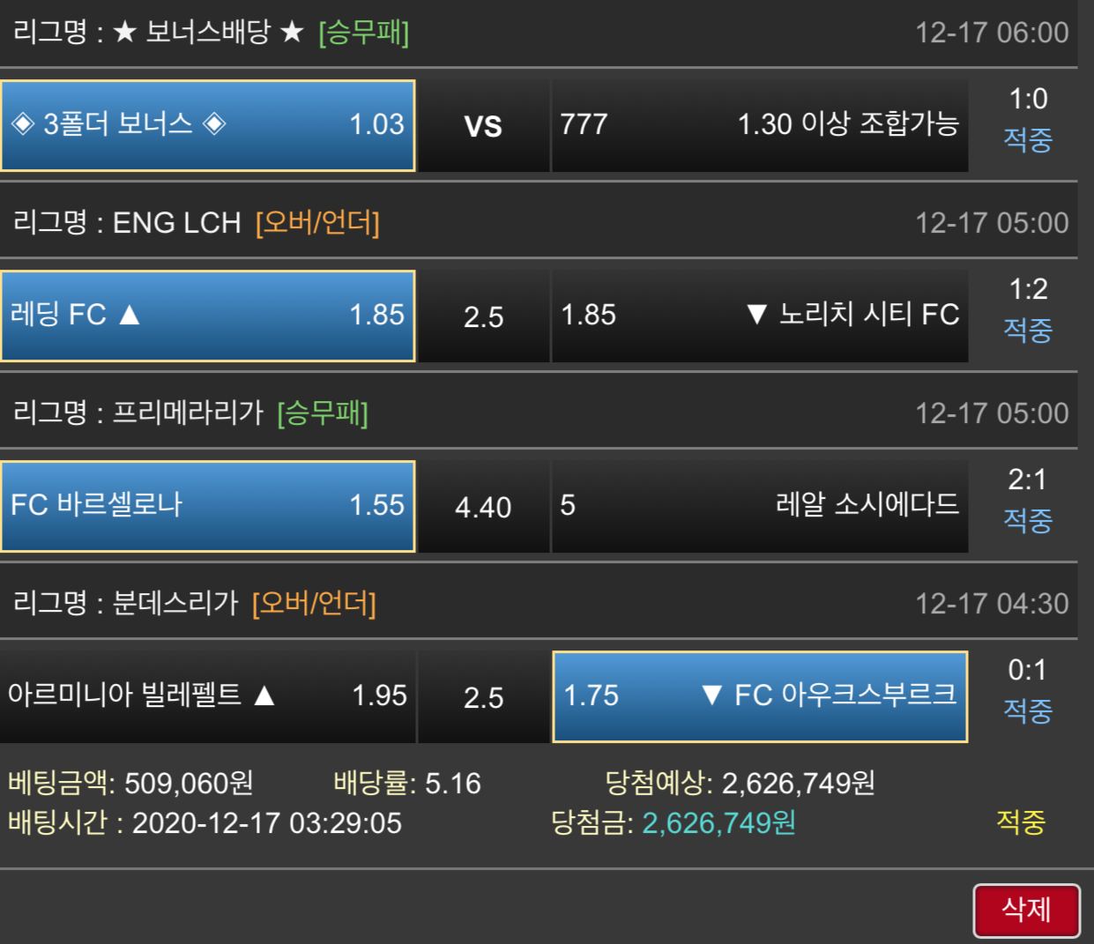Select the 3폴더 보너스 1.03 bet cell

pyautogui.click(x=208, y=125)
